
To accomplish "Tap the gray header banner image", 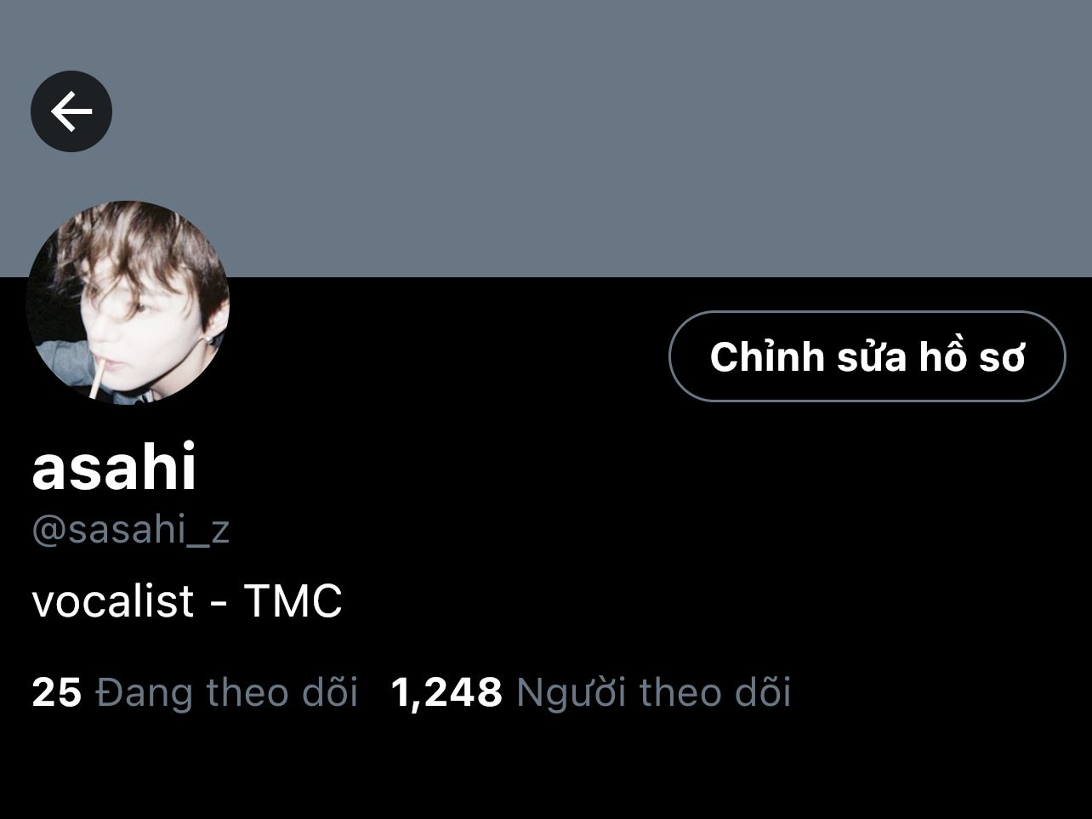I will pyautogui.click(x=546, y=138).
